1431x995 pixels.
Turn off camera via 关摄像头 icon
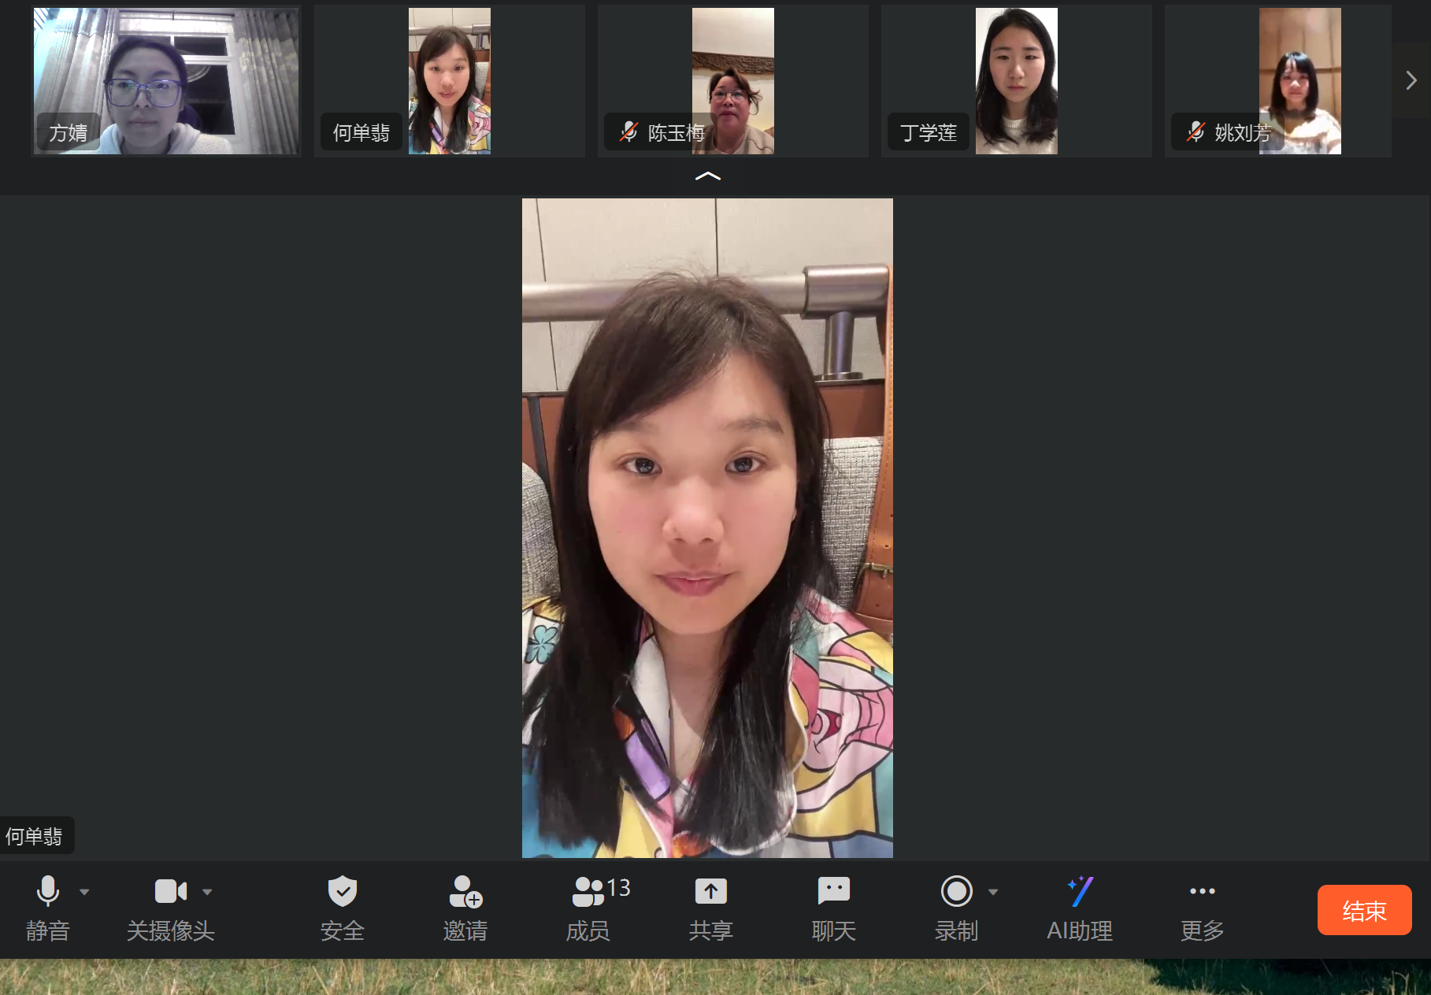tap(171, 891)
